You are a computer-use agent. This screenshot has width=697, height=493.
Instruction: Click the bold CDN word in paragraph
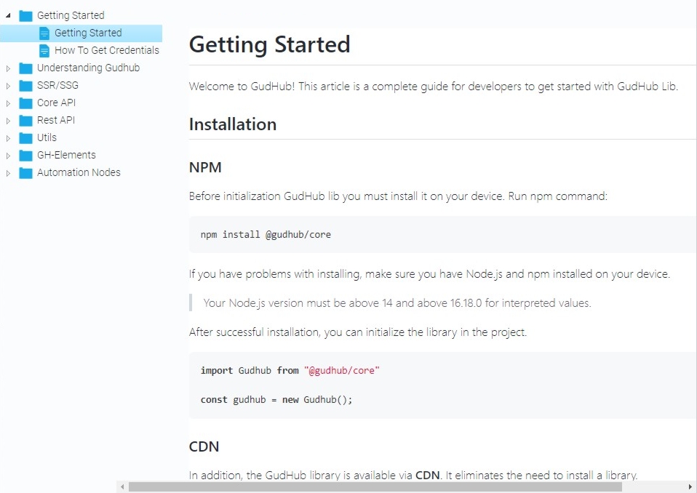427,476
